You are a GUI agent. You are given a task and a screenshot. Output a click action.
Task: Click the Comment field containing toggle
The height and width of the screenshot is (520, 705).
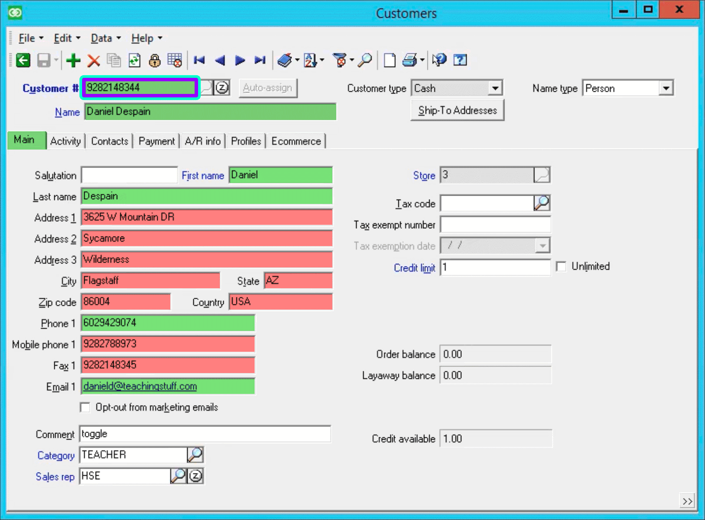(204, 433)
